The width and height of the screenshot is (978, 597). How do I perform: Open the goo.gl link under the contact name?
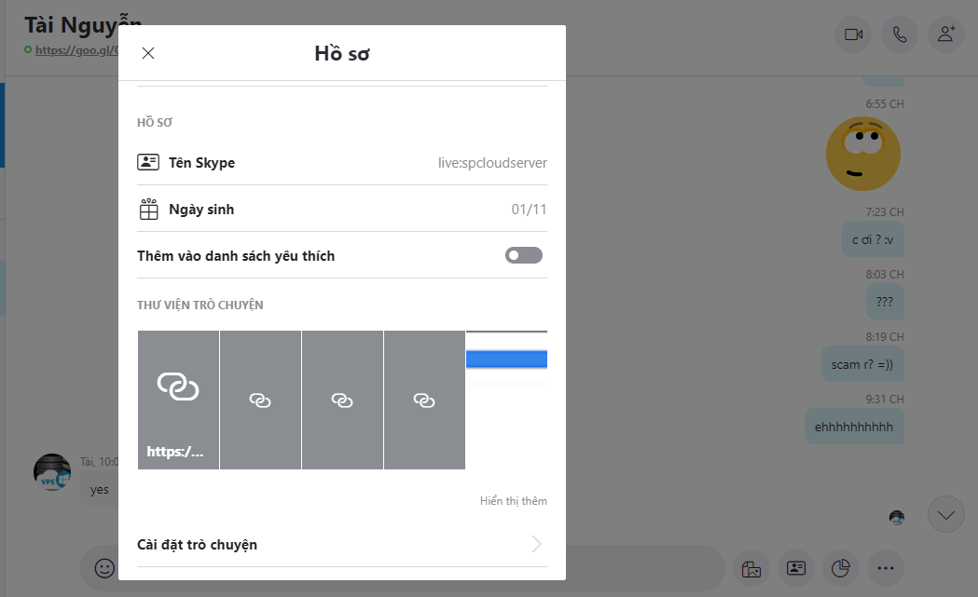pos(76,50)
